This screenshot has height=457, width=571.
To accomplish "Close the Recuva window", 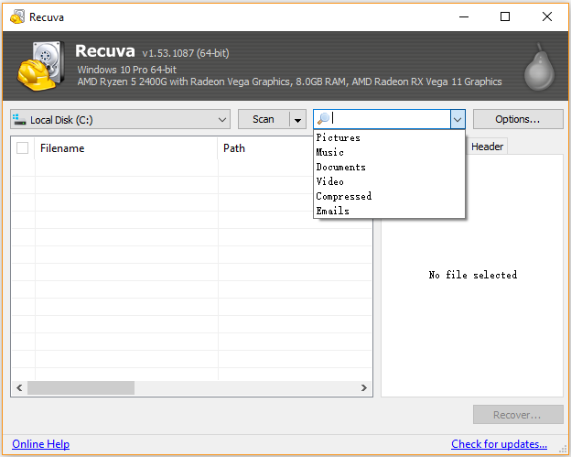I will pos(546,16).
